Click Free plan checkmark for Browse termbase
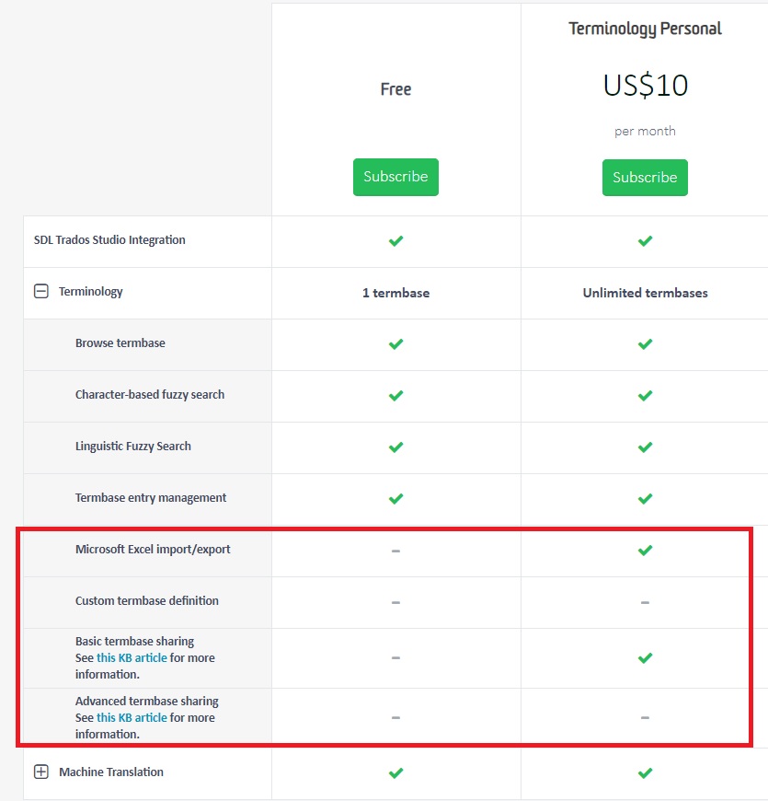The height and width of the screenshot is (801, 768). 395,344
